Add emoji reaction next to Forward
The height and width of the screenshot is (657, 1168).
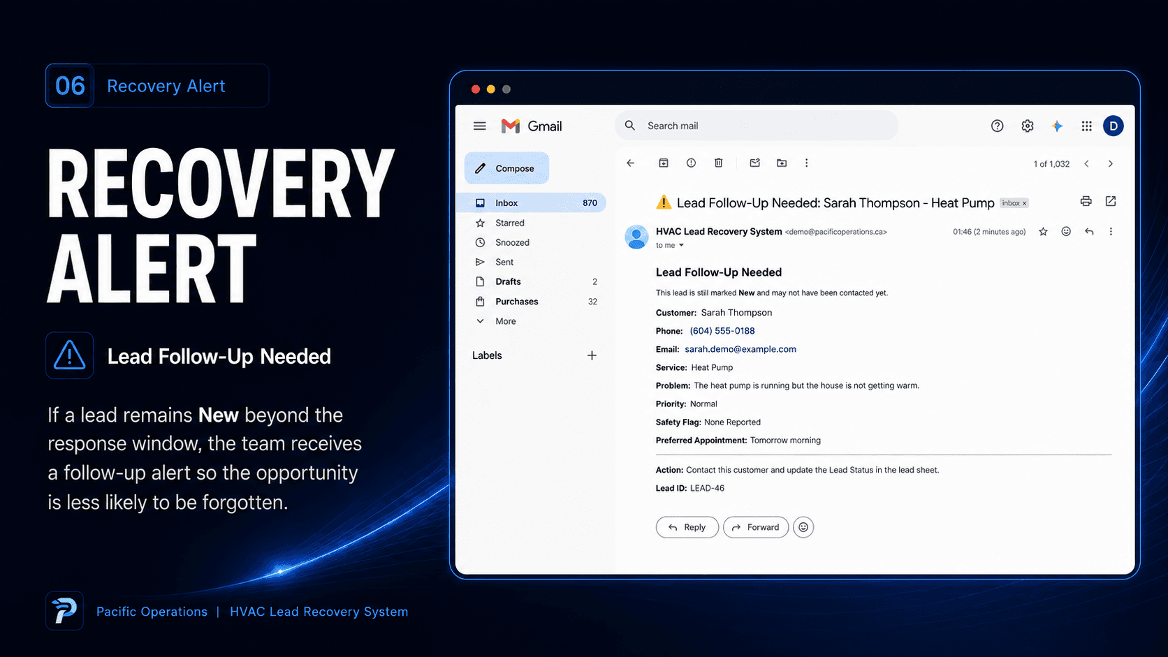coord(803,527)
